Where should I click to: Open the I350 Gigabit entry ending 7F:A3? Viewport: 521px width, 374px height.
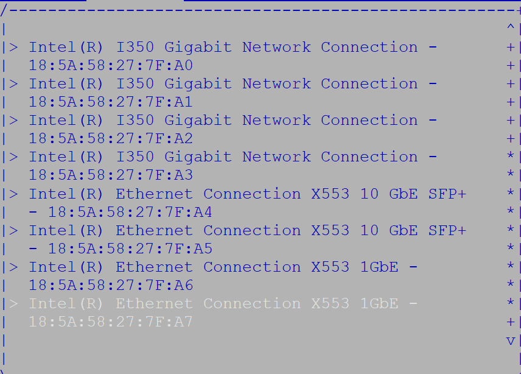233,166
